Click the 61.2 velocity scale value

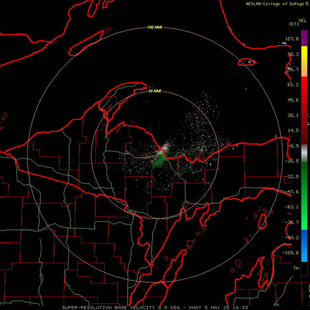point(293,85)
